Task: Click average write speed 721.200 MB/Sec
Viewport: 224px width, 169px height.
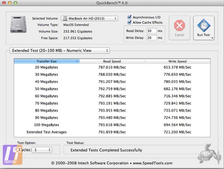Action: pyautogui.click(x=177, y=132)
